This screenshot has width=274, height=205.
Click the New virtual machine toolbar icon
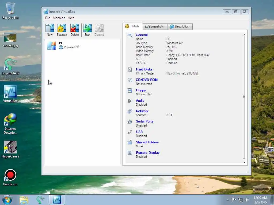tap(50, 30)
